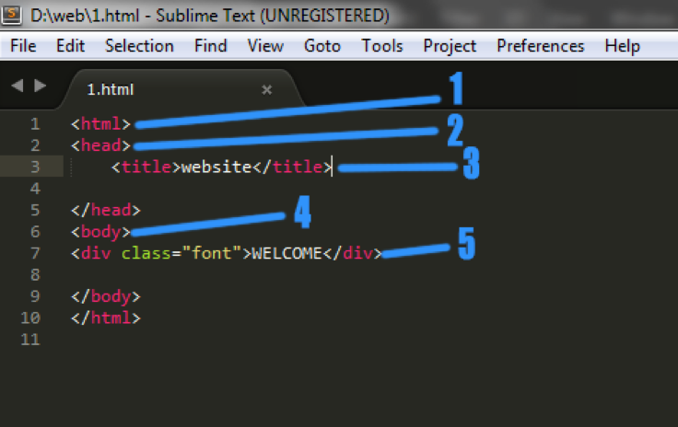Click line number 6 in gutter
This screenshot has height=427, width=678.
pos(35,232)
